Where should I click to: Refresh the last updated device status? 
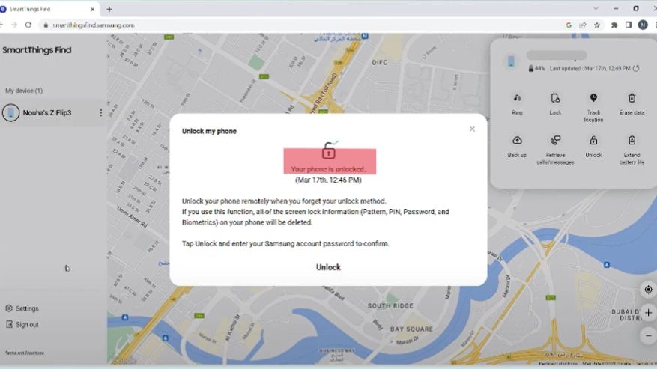(636, 68)
